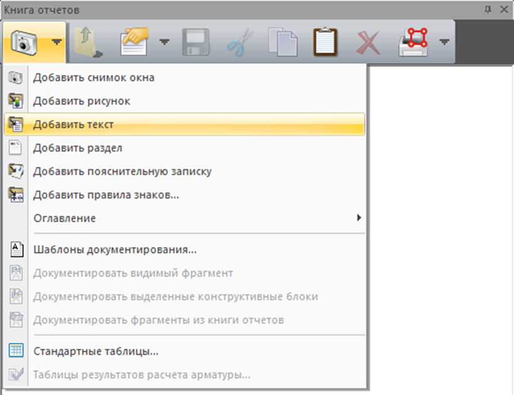
Task: Click the letter A page icon beside Шаблоны документирования
Action: click(16, 249)
